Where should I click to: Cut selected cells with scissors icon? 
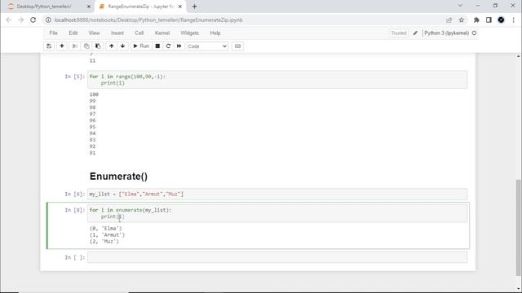pyautogui.click(x=75, y=46)
